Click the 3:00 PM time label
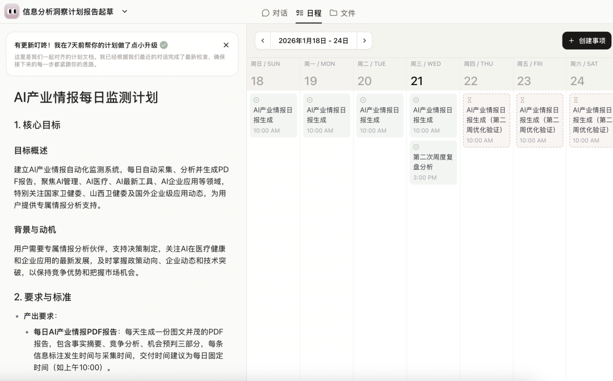The height and width of the screenshot is (381, 613). click(x=425, y=178)
